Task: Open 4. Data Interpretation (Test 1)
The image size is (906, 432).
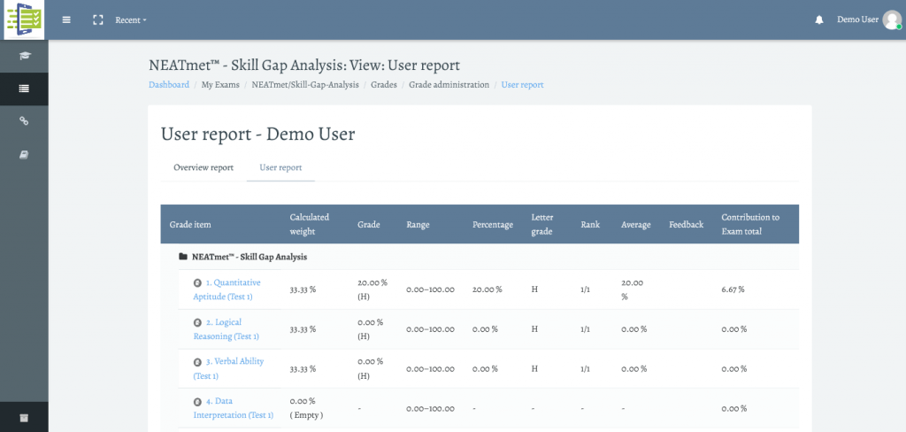Action: [x=234, y=408]
